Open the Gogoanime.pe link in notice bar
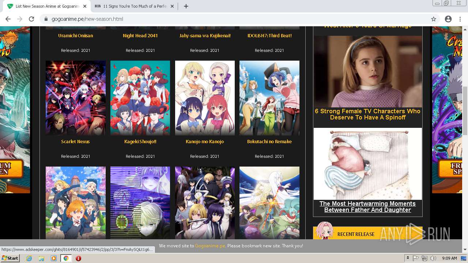This screenshot has height=263, width=468. (x=210, y=246)
